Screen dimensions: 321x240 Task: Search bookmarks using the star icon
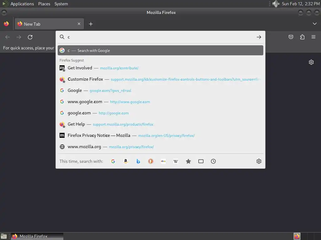coord(188,161)
